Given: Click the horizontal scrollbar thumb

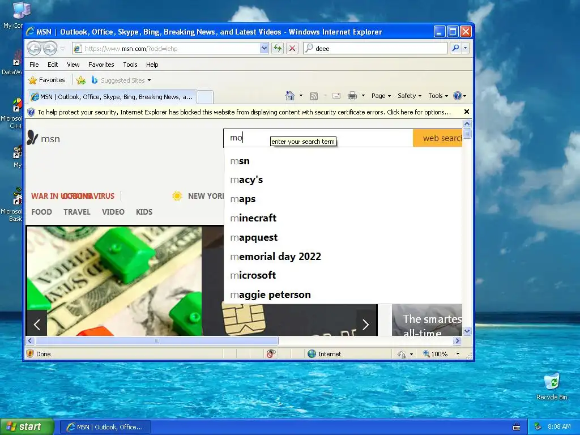Looking at the screenshot, I should point(157,340).
